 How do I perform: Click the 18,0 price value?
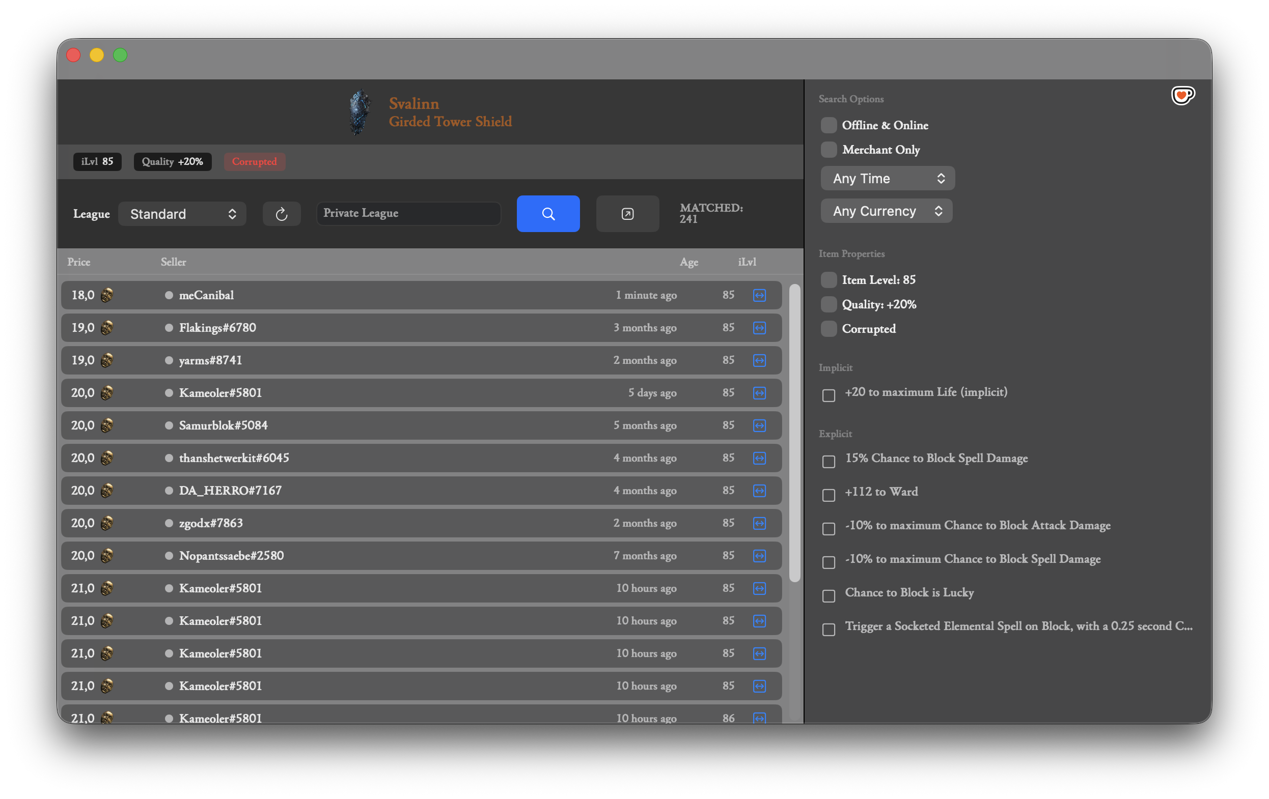82,295
